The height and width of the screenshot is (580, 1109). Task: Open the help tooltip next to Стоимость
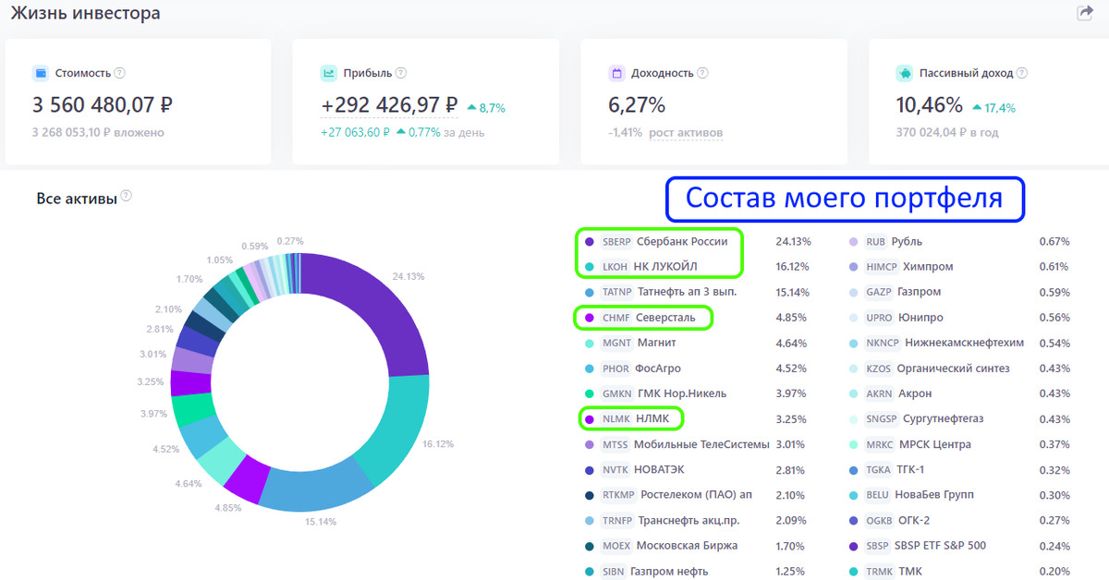point(119,73)
